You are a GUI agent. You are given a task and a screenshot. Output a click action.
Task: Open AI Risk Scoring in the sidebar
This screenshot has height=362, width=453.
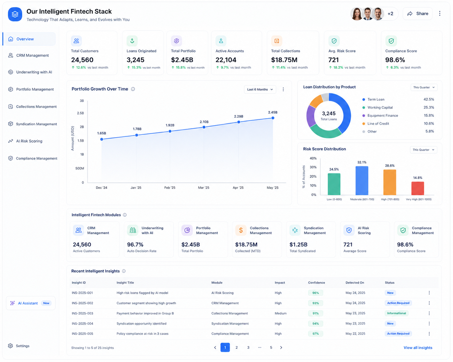(x=25, y=141)
